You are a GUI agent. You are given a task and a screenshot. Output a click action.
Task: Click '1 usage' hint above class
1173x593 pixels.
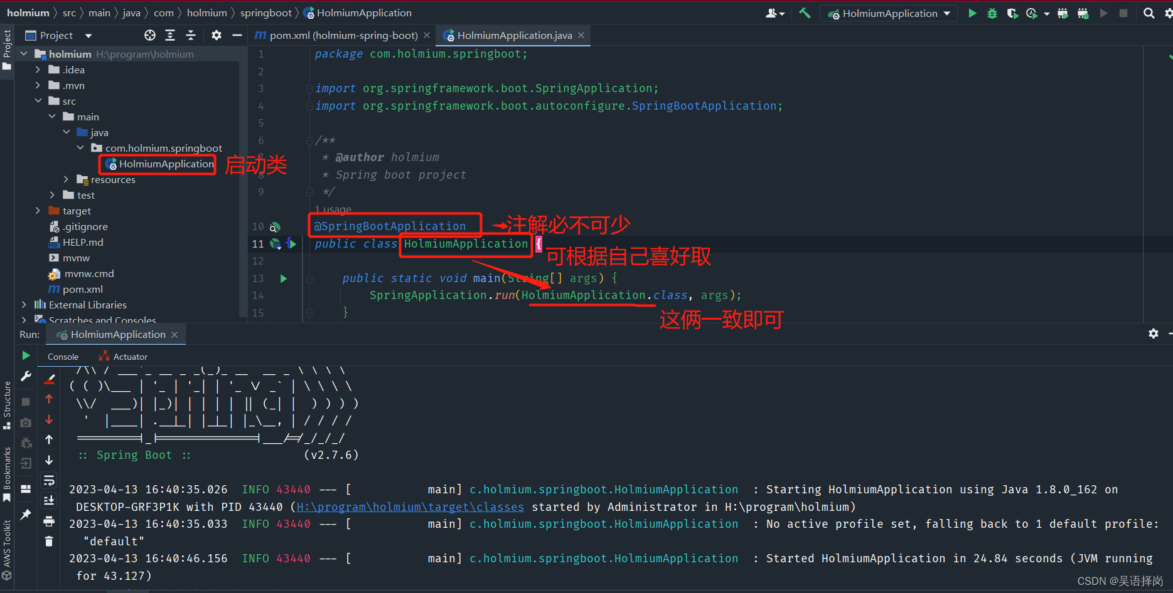tap(333, 209)
